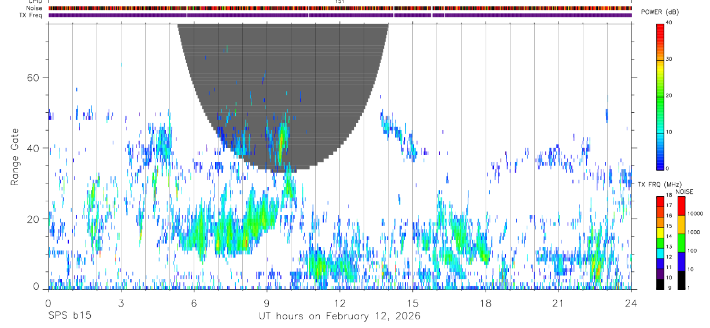This screenshot has width=710, height=328.
Task: Click the 11 label on the TX FRQ legend
Action: tap(668, 267)
